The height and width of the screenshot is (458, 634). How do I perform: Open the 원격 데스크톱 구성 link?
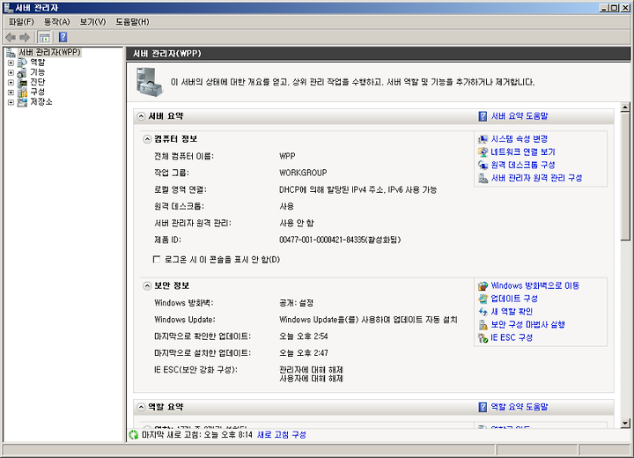pyautogui.click(x=523, y=165)
